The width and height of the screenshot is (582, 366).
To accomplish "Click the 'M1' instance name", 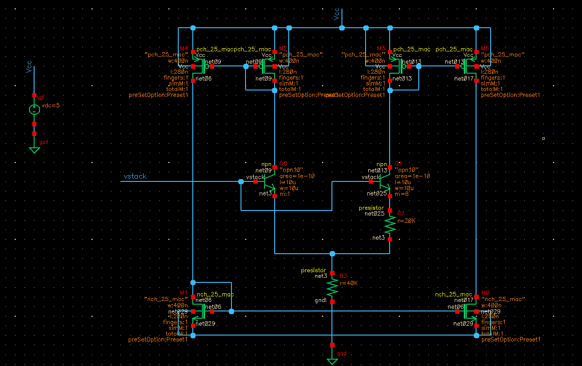I will [184, 293].
